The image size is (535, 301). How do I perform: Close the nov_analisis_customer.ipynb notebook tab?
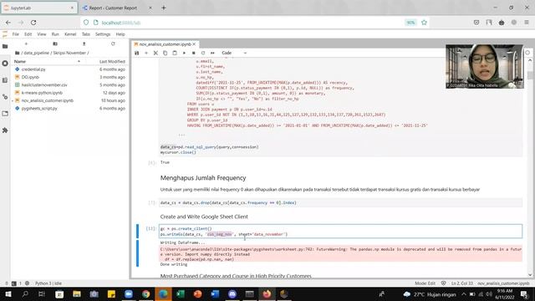point(194,44)
